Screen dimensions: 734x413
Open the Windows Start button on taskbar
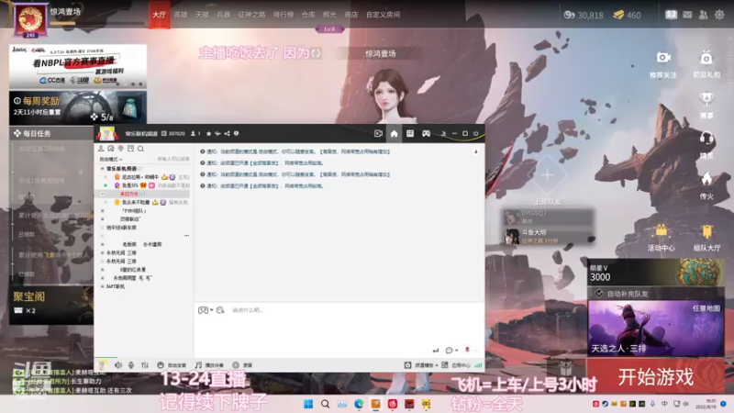(308, 404)
